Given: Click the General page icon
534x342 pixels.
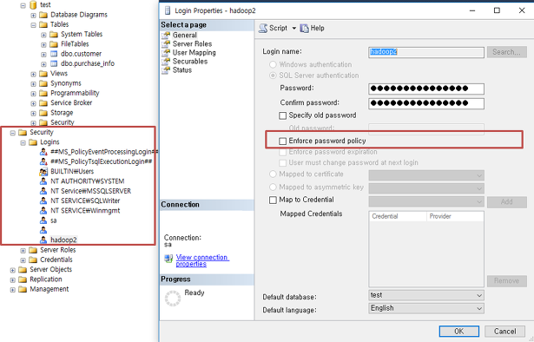Looking at the screenshot, I should [x=166, y=35].
